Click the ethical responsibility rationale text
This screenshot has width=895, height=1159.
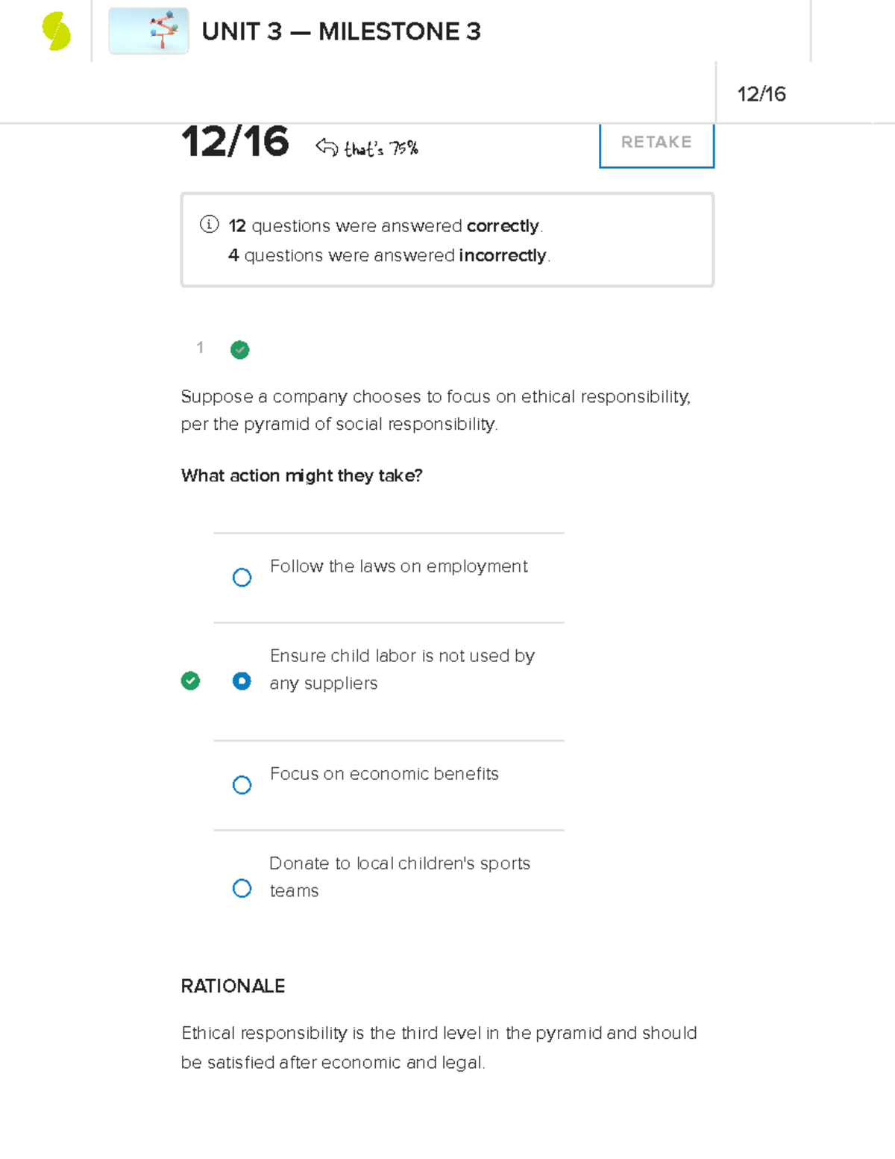point(439,1047)
